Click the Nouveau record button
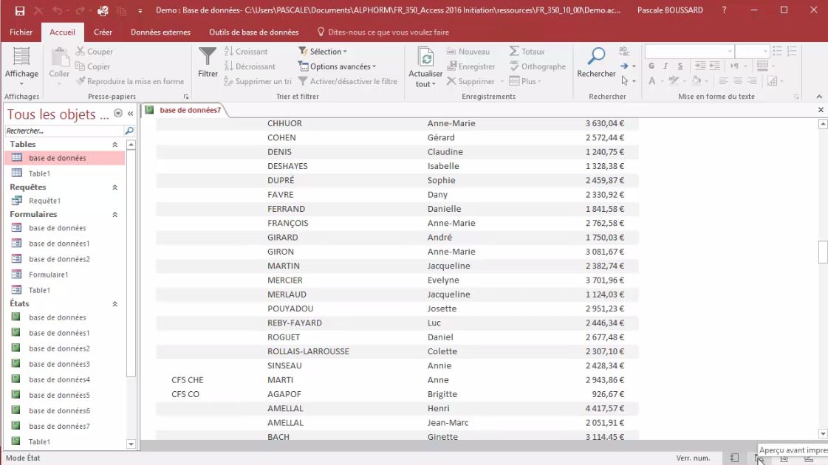The width and height of the screenshot is (828, 465). coord(468,51)
